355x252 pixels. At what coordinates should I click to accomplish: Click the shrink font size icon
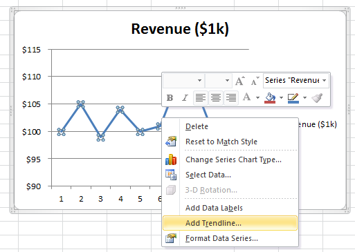[255, 81]
